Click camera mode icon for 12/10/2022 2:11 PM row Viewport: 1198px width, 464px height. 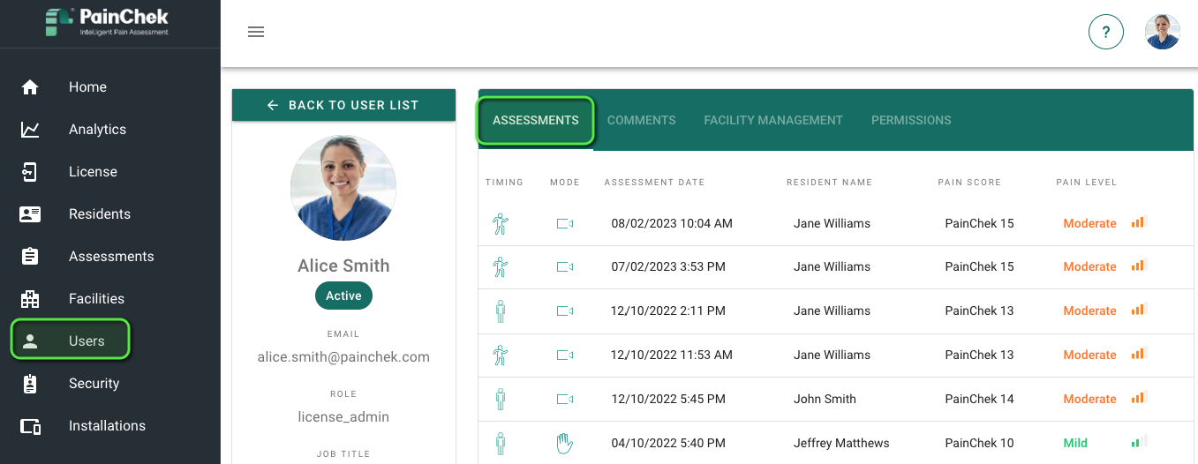(565, 311)
